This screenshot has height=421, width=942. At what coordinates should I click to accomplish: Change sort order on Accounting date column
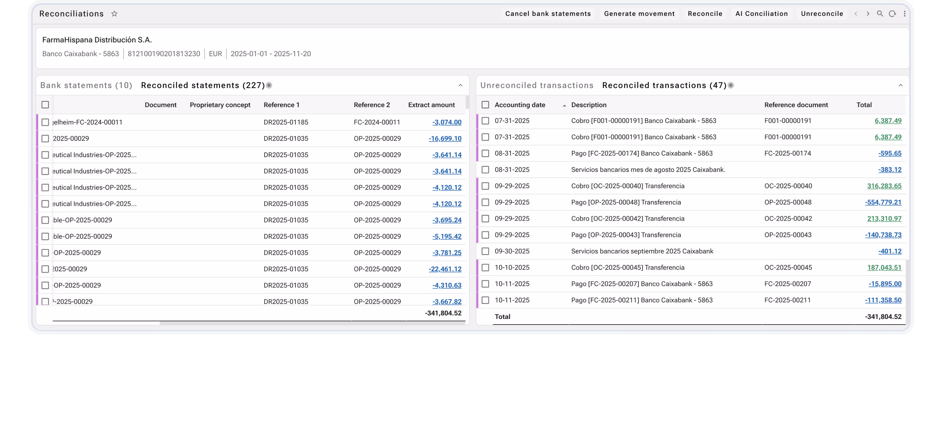click(x=564, y=105)
